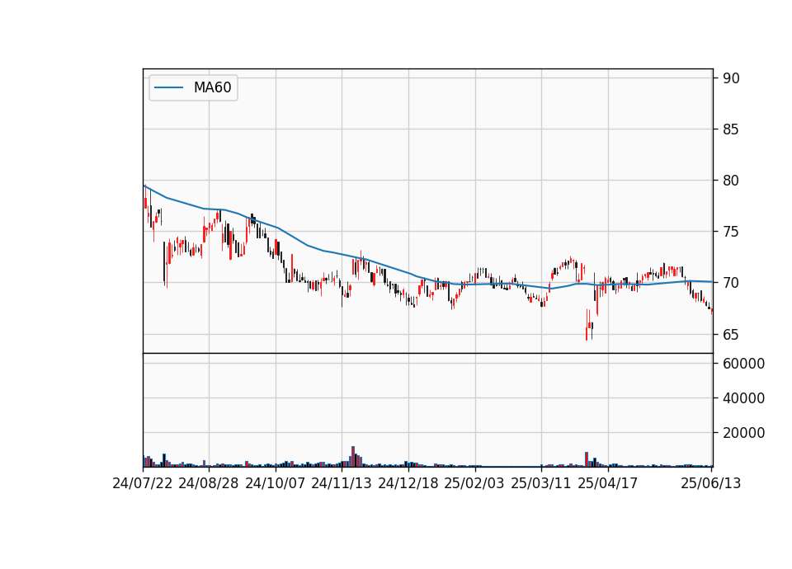Click the 85 price axis label
Image resolution: width=792 pixels, height=569 pixels.
point(731,129)
